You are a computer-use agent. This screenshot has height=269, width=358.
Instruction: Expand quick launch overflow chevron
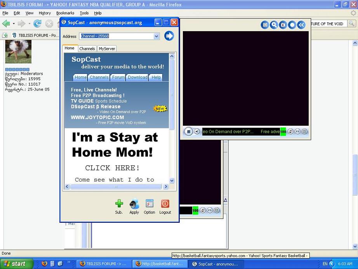pos(69,262)
